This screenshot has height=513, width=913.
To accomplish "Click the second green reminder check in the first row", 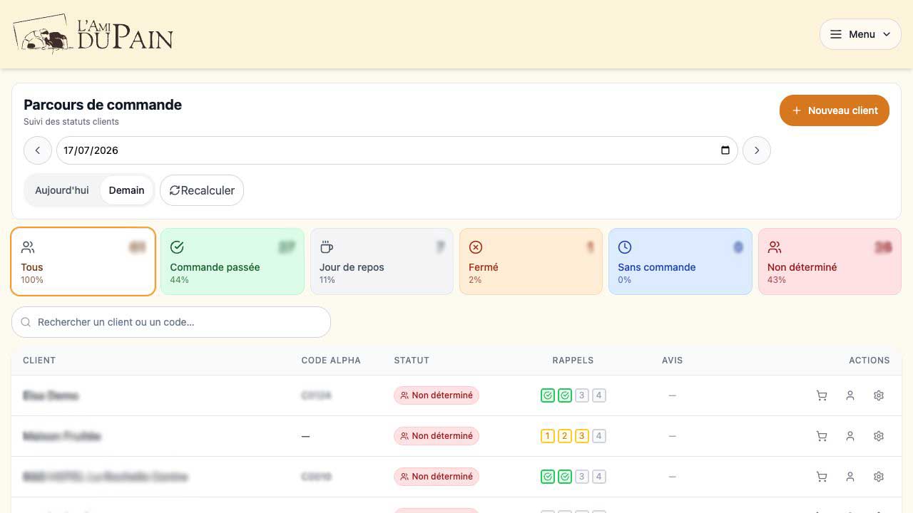I will [565, 395].
